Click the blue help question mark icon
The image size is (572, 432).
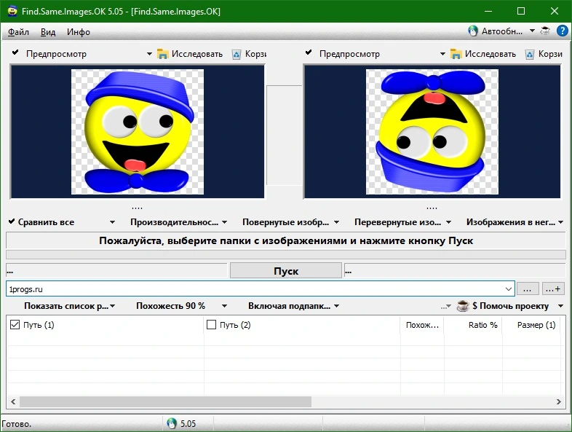tap(562, 31)
